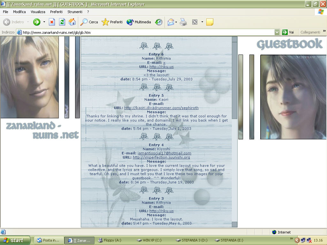Open Kaori's divadrummer.com sephiroth link
Screen dimensions: 327x245
tap(161, 108)
